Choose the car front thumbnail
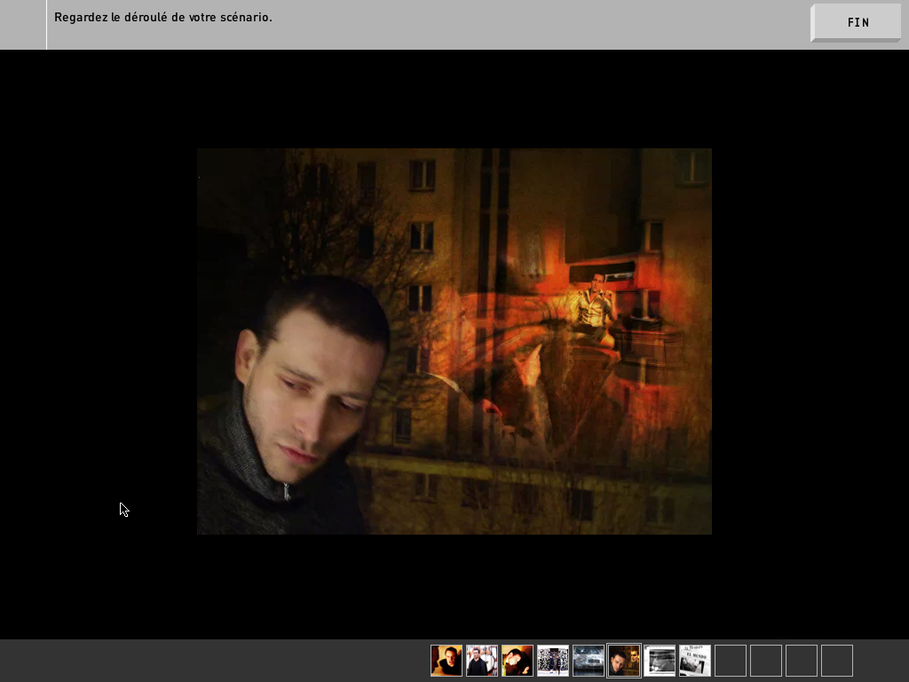Viewport: 909px width, 682px height. click(589, 661)
